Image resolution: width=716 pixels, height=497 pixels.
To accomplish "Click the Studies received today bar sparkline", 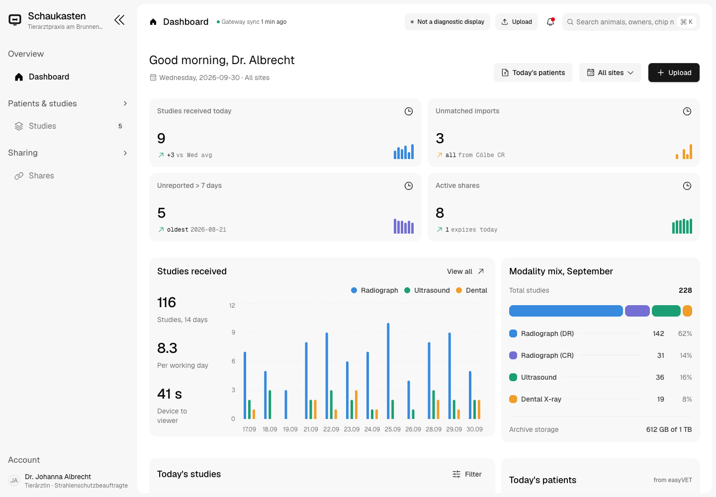I will tap(404, 152).
